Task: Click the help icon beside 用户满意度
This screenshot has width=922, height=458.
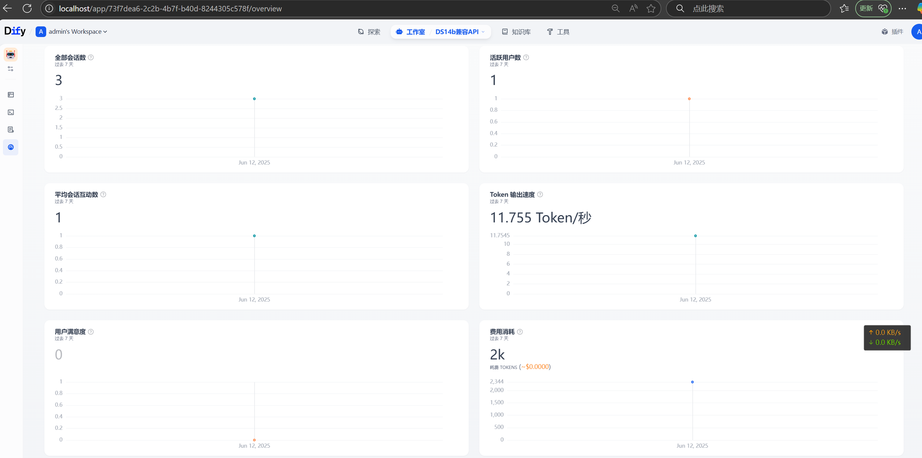Action: pos(91,332)
